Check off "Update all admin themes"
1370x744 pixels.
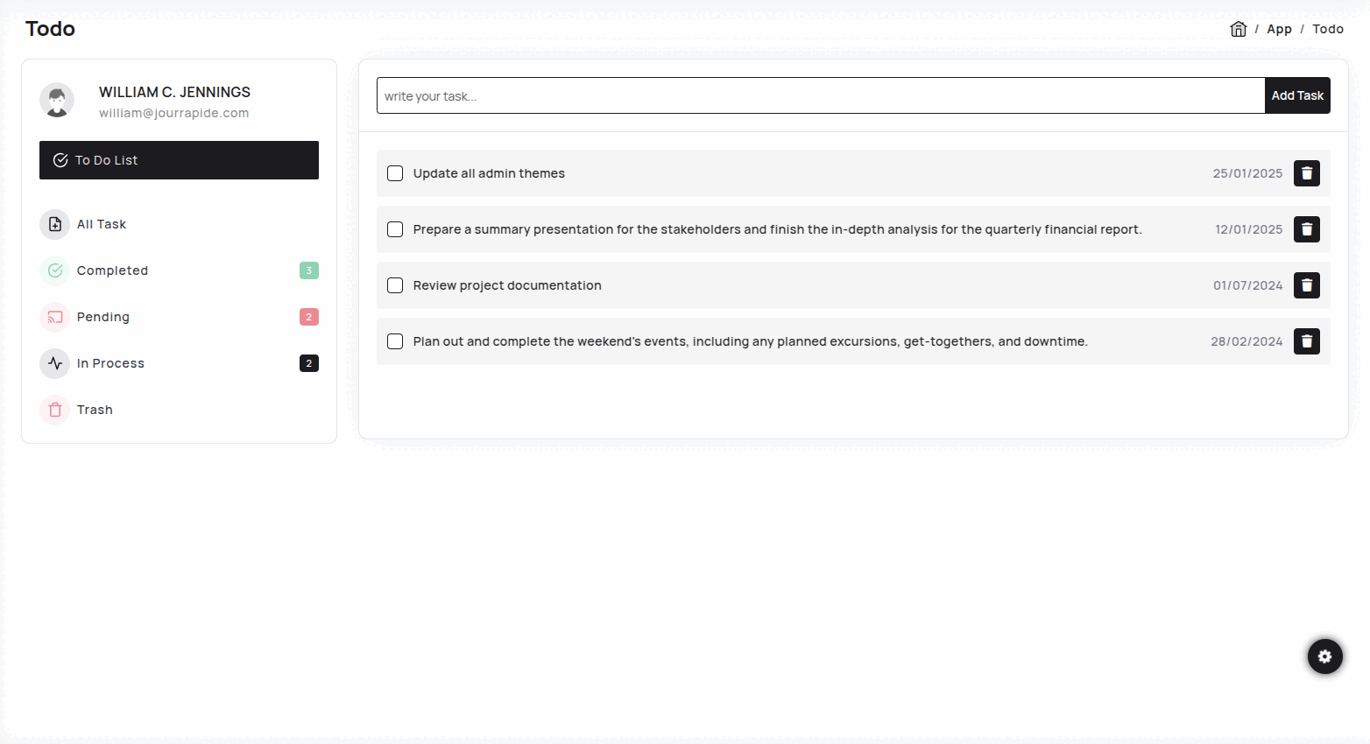[x=395, y=173]
